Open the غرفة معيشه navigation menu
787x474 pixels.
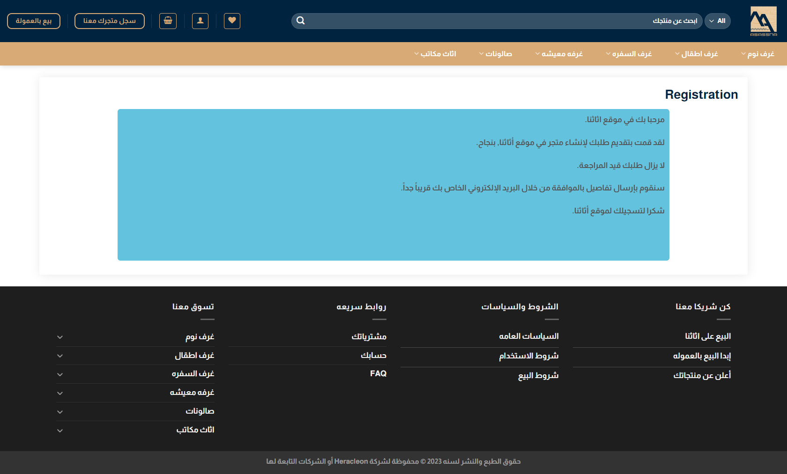559,54
